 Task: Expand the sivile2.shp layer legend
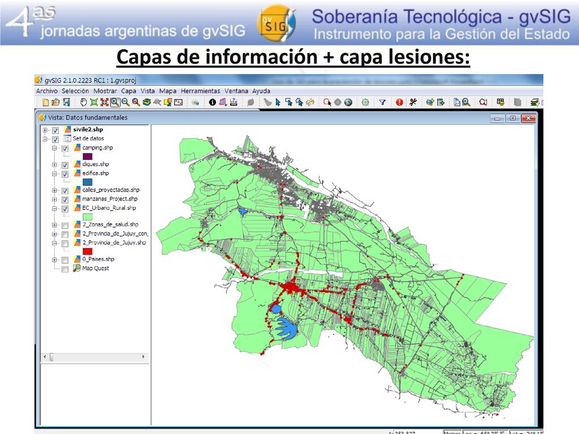click(45, 130)
